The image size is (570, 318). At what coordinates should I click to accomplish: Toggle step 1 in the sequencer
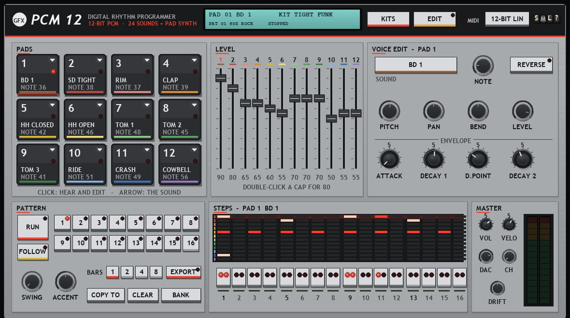click(x=224, y=278)
